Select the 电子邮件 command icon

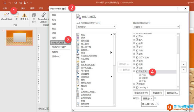(78, 70)
